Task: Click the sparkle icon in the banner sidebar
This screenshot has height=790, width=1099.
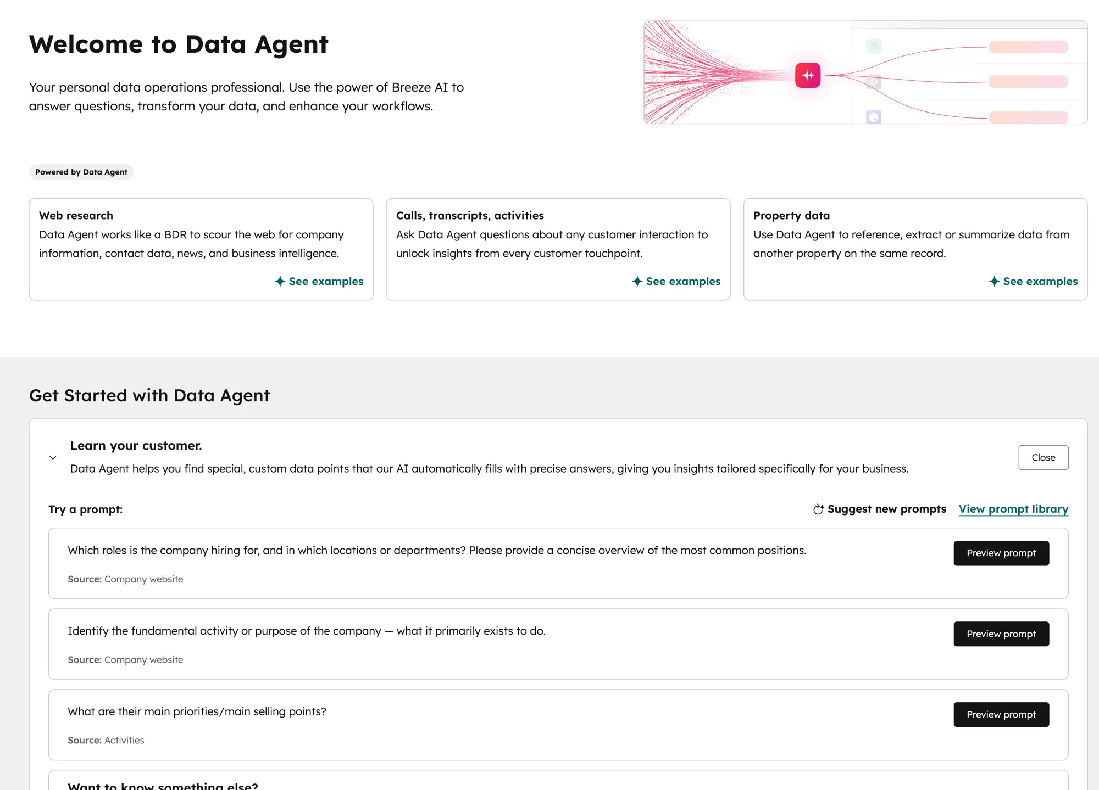Action: pyautogui.click(x=874, y=46)
